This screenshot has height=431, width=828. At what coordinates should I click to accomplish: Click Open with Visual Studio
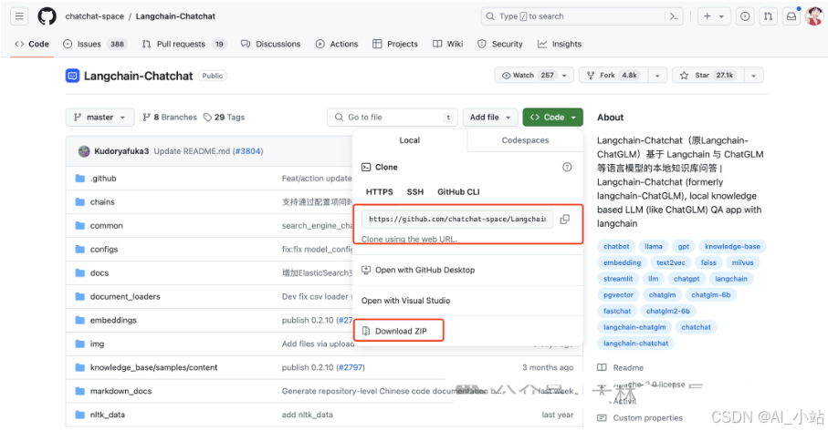pos(405,301)
